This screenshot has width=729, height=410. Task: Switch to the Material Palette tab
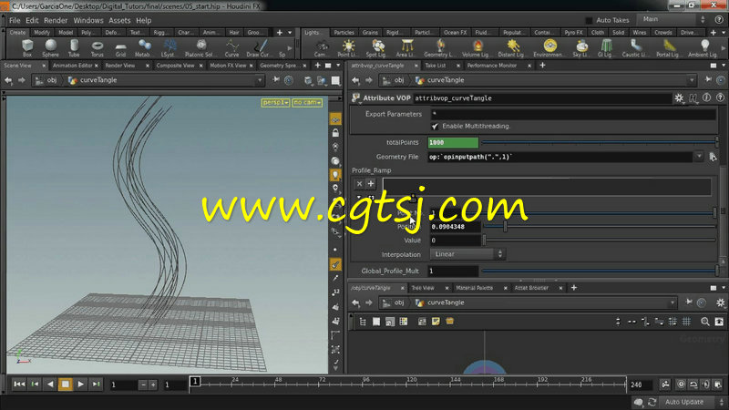point(474,288)
